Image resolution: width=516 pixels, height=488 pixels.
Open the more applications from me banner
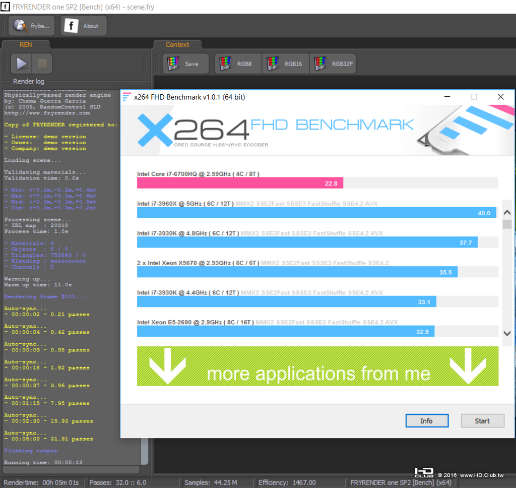317,366
